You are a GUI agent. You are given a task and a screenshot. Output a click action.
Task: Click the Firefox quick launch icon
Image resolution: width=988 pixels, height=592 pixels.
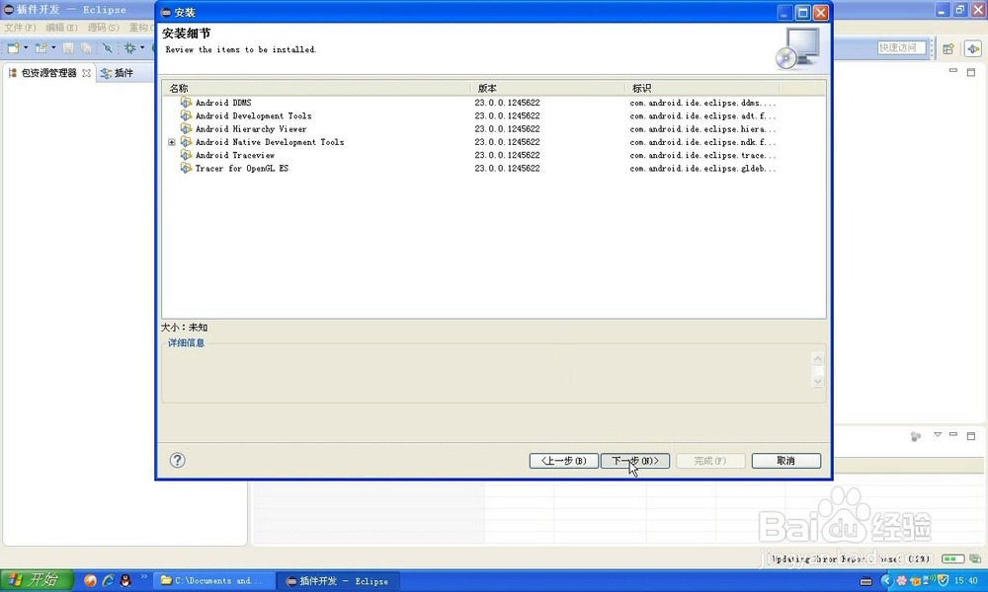click(x=90, y=581)
